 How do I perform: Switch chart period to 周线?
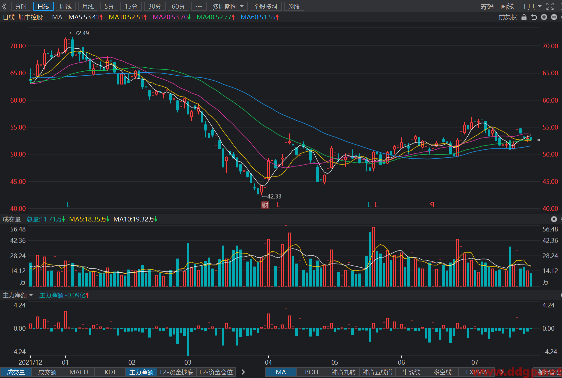point(66,6)
